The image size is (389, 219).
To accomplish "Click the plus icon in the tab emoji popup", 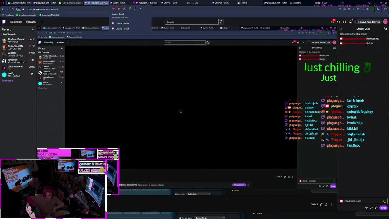I will (x=141, y=9).
